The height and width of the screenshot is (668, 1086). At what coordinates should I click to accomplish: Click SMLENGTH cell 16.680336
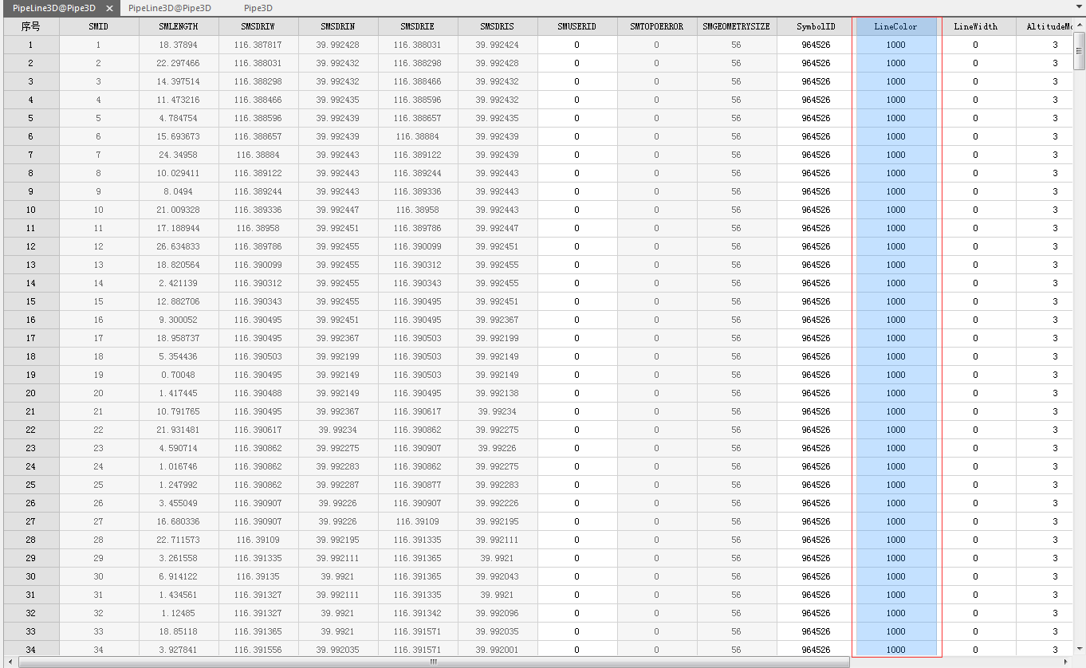[x=179, y=521]
